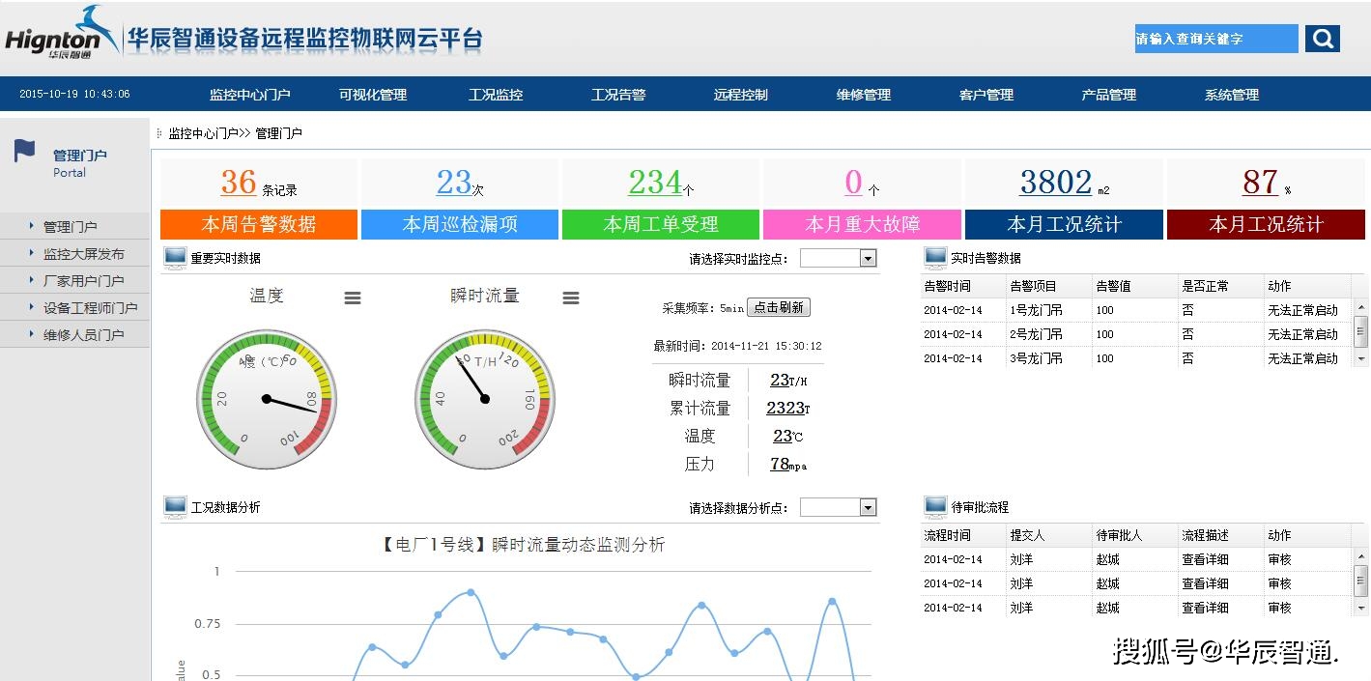Click the 温度 value 23℃
Image resolution: width=1371 pixels, height=681 pixels.
788,437
